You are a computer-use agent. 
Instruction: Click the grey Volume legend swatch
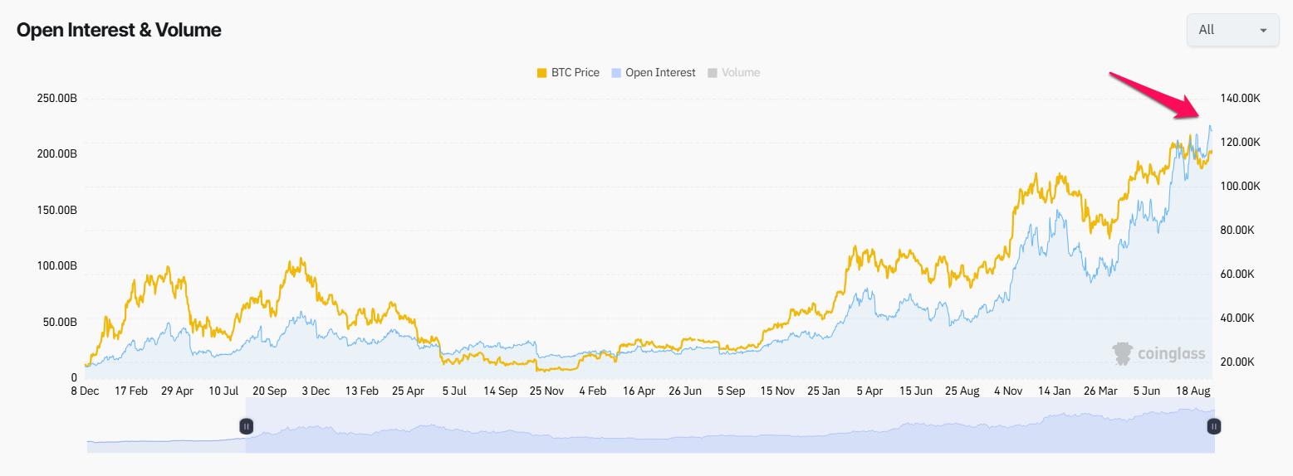click(713, 73)
